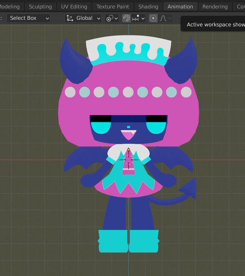Switch to the Shading workspace tab
This screenshot has height=276, width=245.
pyautogui.click(x=148, y=6)
